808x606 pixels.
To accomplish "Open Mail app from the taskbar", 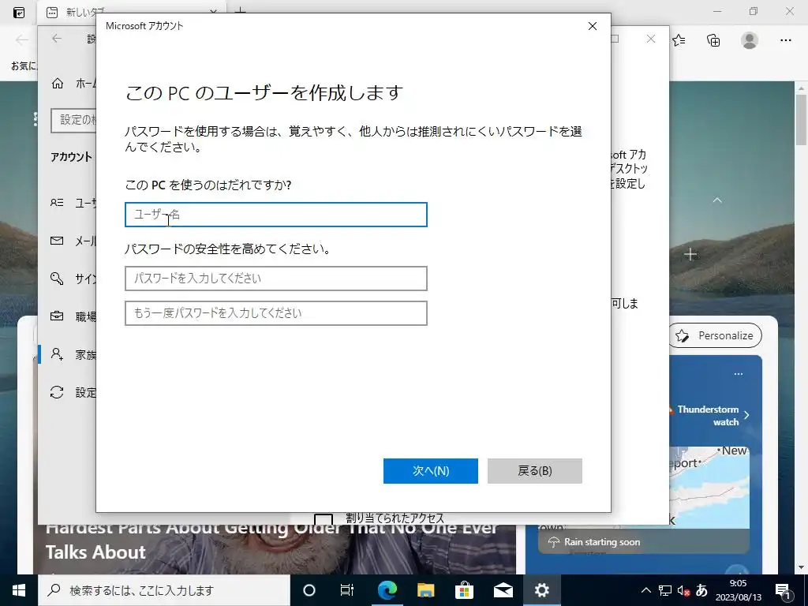I will pos(503,590).
